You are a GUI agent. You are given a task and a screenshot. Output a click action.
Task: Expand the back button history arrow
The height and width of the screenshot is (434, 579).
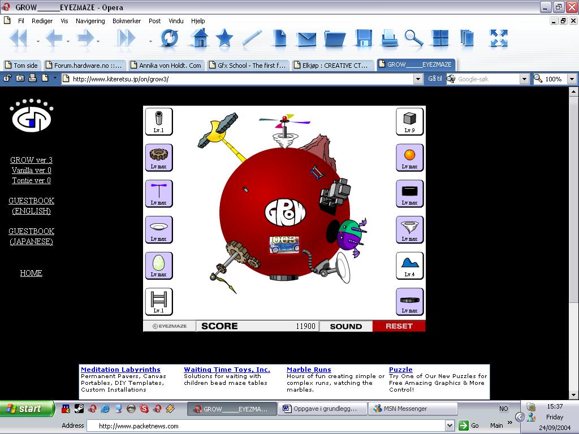[x=68, y=41]
